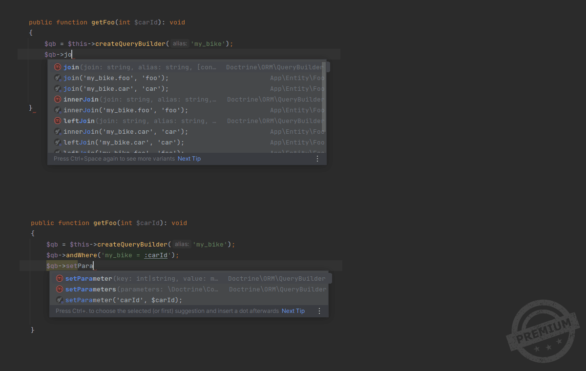Click the template icon beside setParameter('carId', $carId)
The height and width of the screenshot is (371, 586).
click(x=60, y=300)
